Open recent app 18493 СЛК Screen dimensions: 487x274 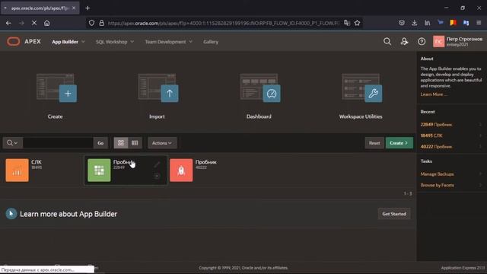(x=431, y=135)
